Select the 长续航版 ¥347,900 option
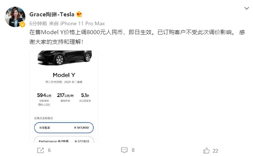 pos(64,127)
